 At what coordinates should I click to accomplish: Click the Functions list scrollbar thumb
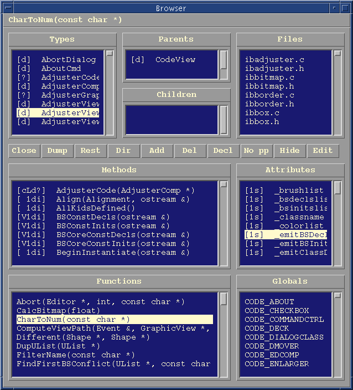click(224, 299)
